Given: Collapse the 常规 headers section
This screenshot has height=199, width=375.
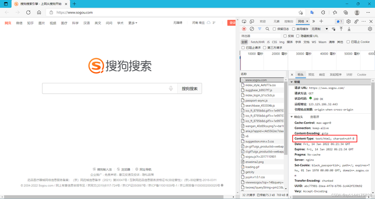Looking at the screenshot, I should [292, 82].
